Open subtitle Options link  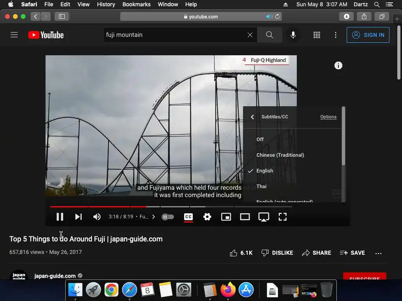(328, 117)
